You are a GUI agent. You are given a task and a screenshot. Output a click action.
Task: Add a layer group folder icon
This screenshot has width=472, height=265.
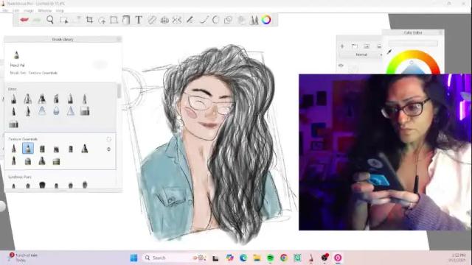tap(355, 46)
